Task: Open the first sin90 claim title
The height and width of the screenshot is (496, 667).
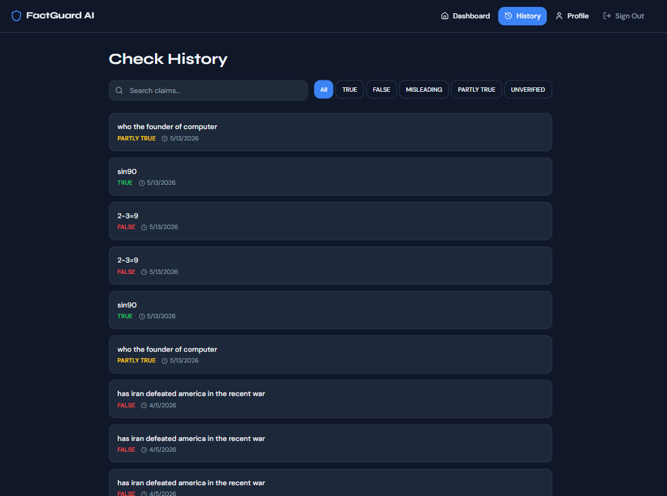Action: [x=127, y=171]
